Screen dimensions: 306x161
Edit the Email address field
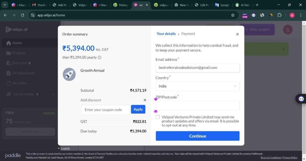point(198,68)
